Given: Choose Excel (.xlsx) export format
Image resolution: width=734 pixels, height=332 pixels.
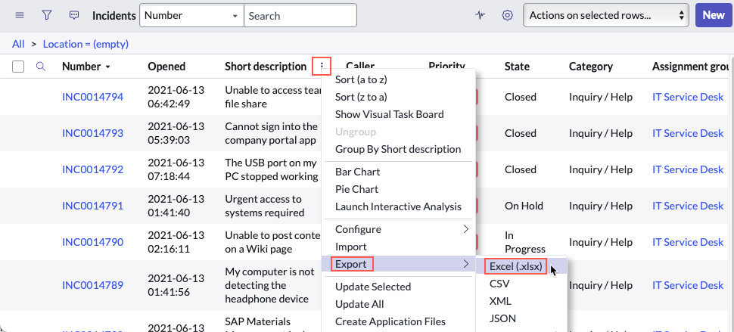Looking at the screenshot, I should (x=516, y=266).
